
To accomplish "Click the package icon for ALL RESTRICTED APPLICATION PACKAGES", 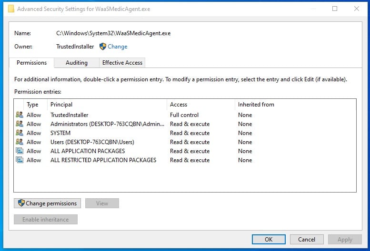I will pyautogui.click(x=20, y=160).
